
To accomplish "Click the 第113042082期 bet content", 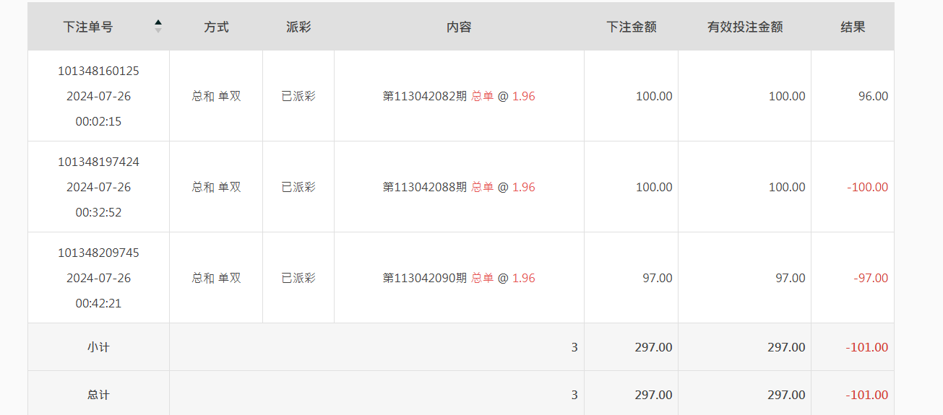I will (x=425, y=96).
